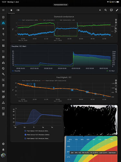Open the dashboard grid sidebar icon
The height and width of the screenshot is (162, 121).
[3, 46]
